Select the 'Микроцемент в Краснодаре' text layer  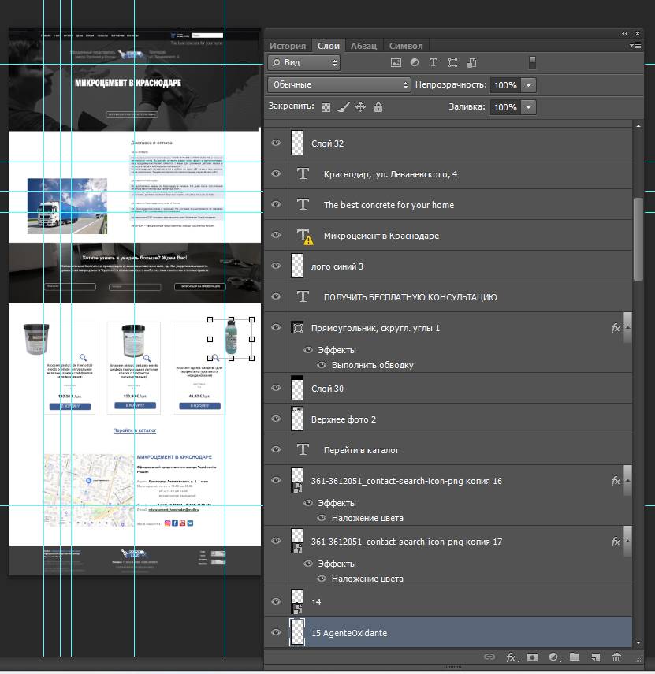coord(381,236)
